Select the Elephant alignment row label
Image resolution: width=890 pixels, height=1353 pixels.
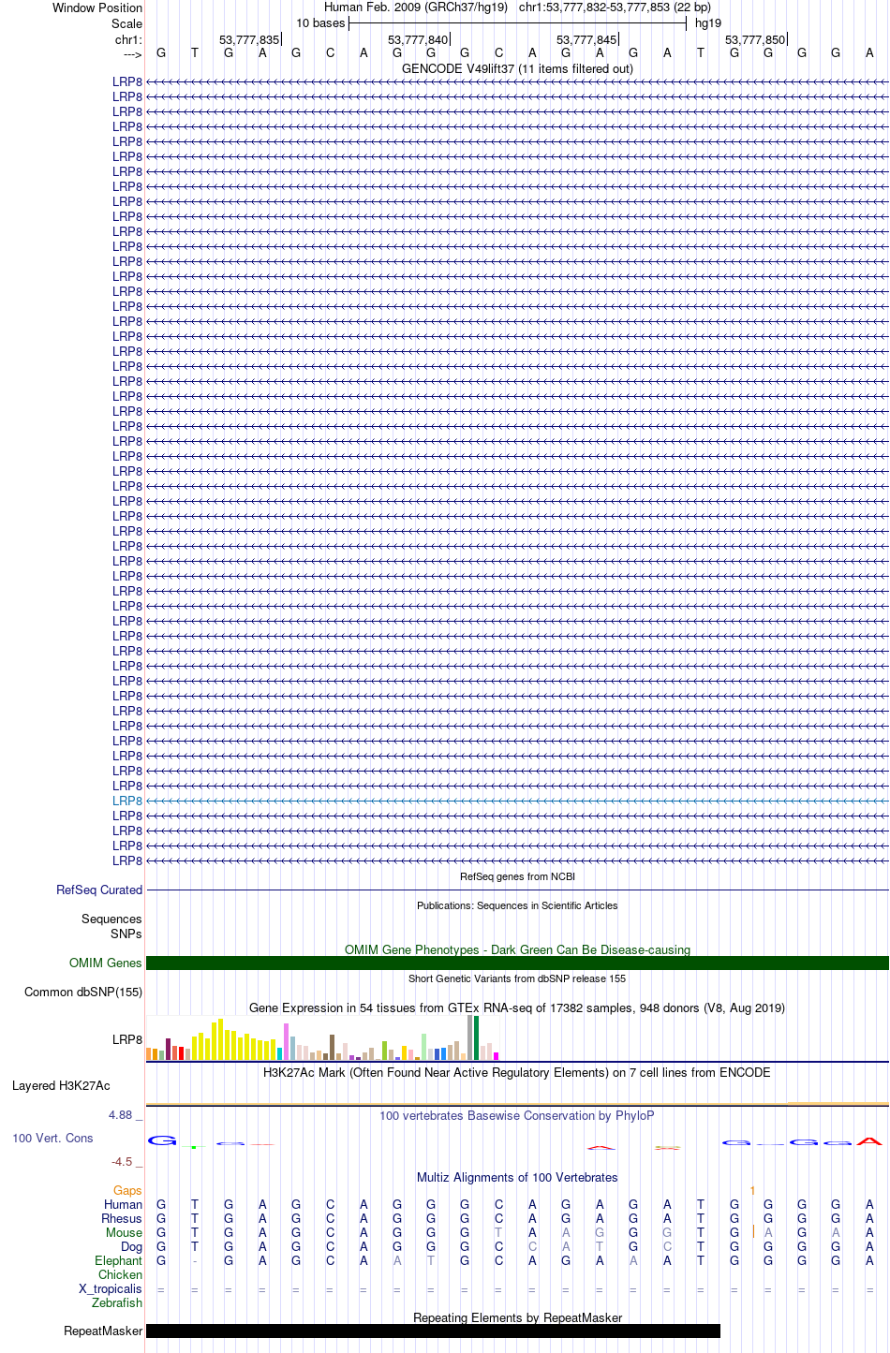[x=119, y=1260]
